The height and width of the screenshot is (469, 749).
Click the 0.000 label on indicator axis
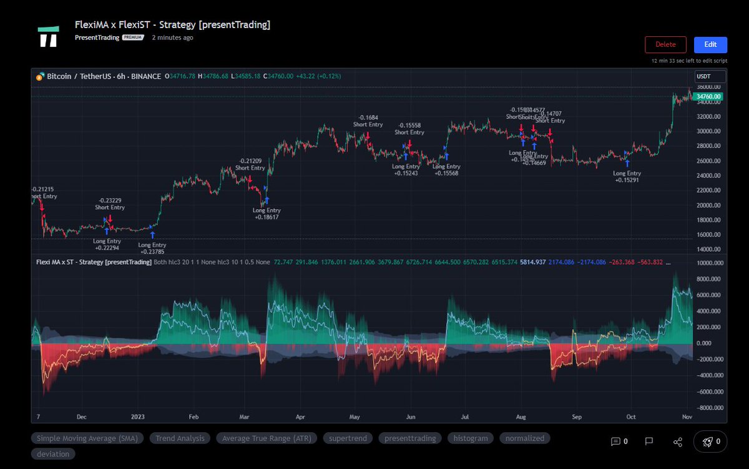(705, 343)
